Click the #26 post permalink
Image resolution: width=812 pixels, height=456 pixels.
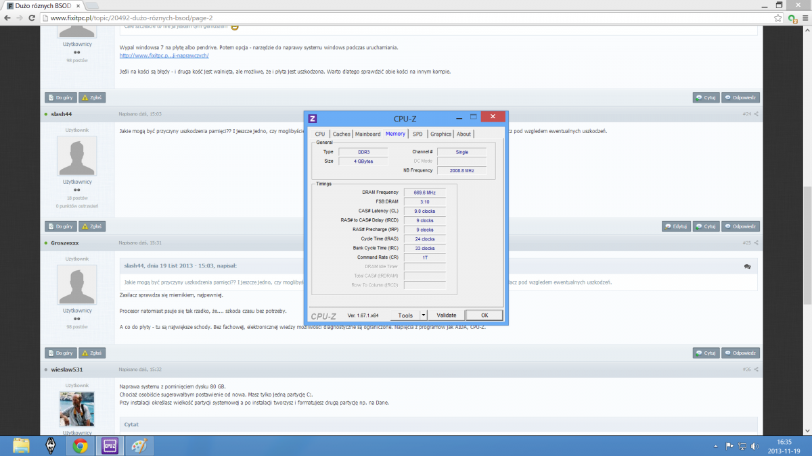pyautogui.click(x=746, y=370)
